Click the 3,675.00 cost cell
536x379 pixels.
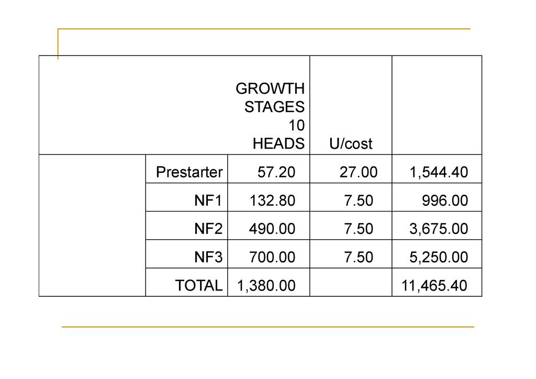439,229
